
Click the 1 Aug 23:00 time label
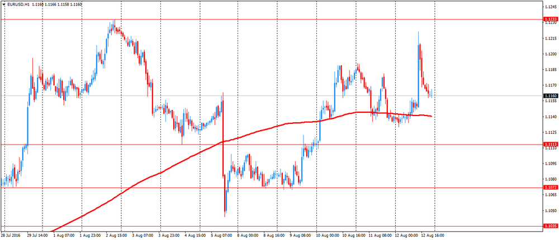pyautogui.click(x=89, y=236)
